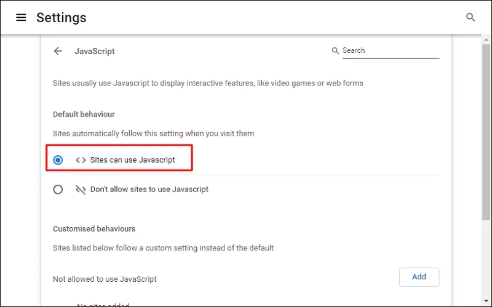Click the vertical scrollbar thumb
492x307 pixels.
click(486, 131)
